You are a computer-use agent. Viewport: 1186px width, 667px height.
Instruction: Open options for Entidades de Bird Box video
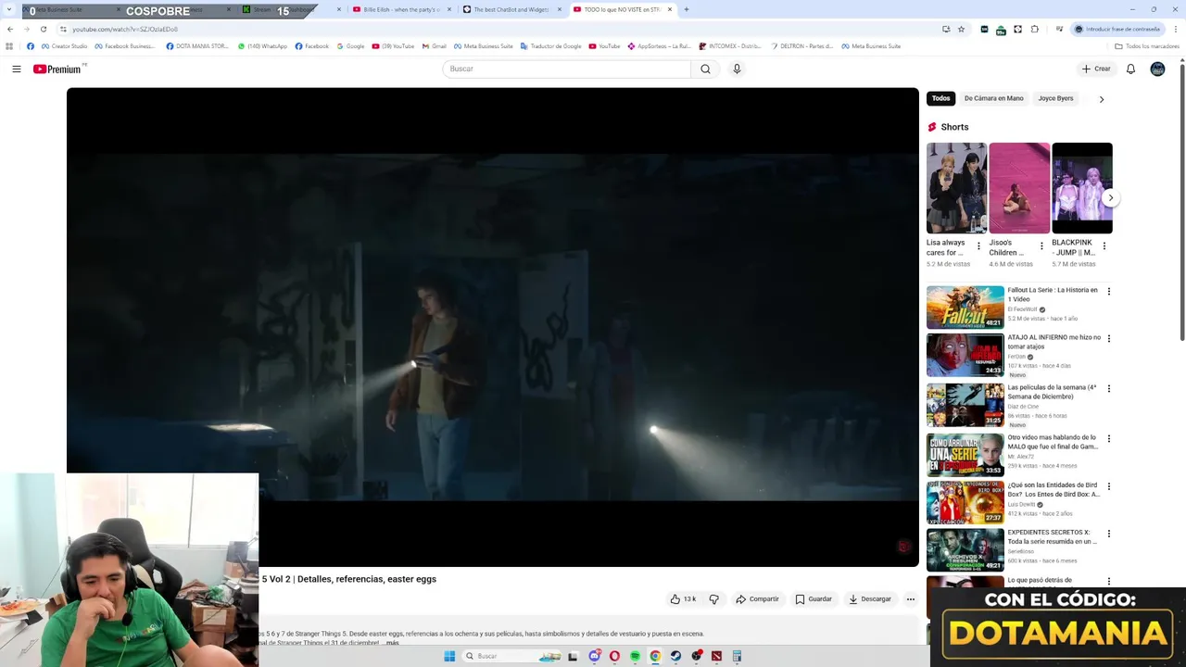[1108, 486]
